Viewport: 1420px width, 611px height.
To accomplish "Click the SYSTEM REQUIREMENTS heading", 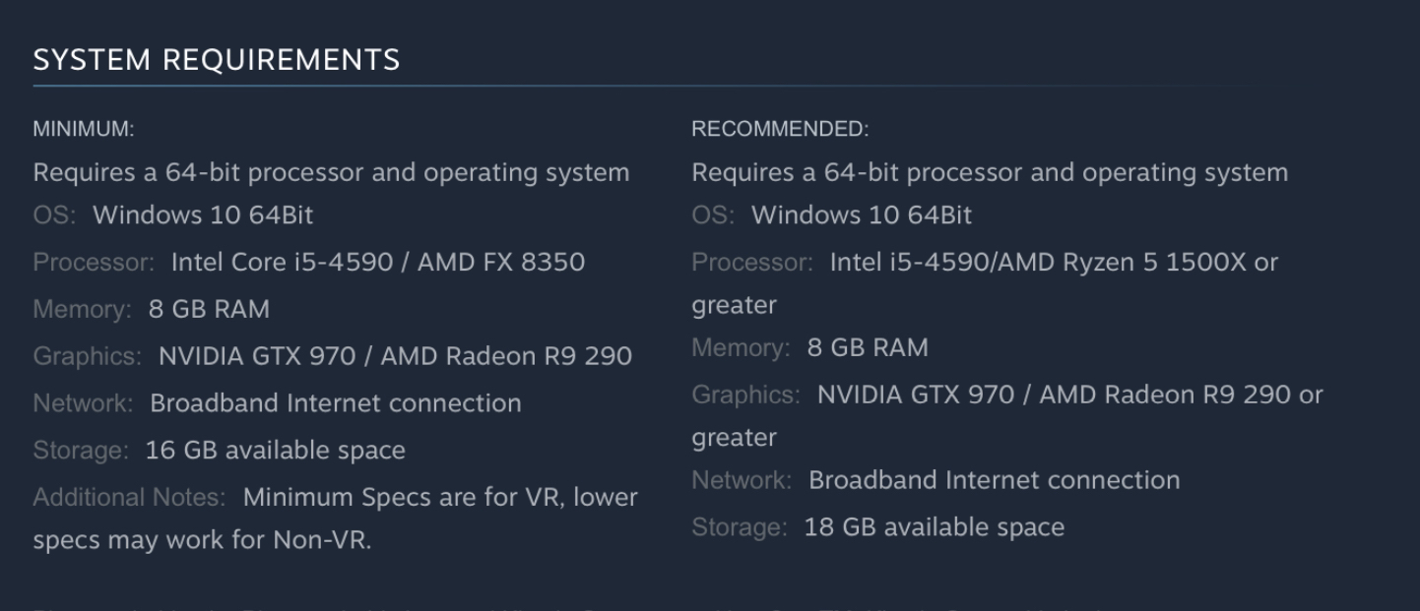I will 217,60.
